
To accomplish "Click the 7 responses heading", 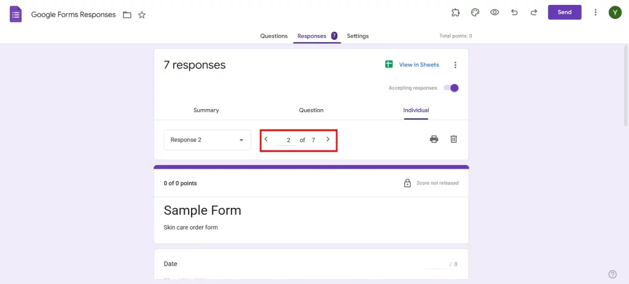I will point(195,65).
